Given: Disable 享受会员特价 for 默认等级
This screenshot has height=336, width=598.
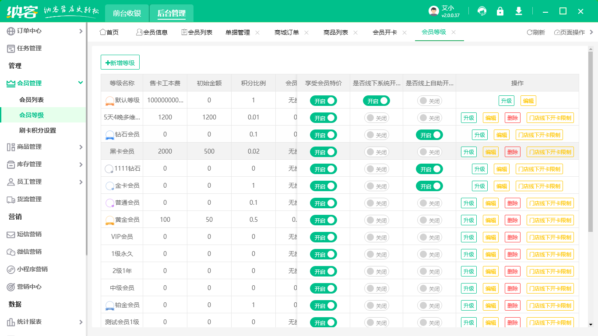Looking at the screenshot, I should tap(323, 101).
